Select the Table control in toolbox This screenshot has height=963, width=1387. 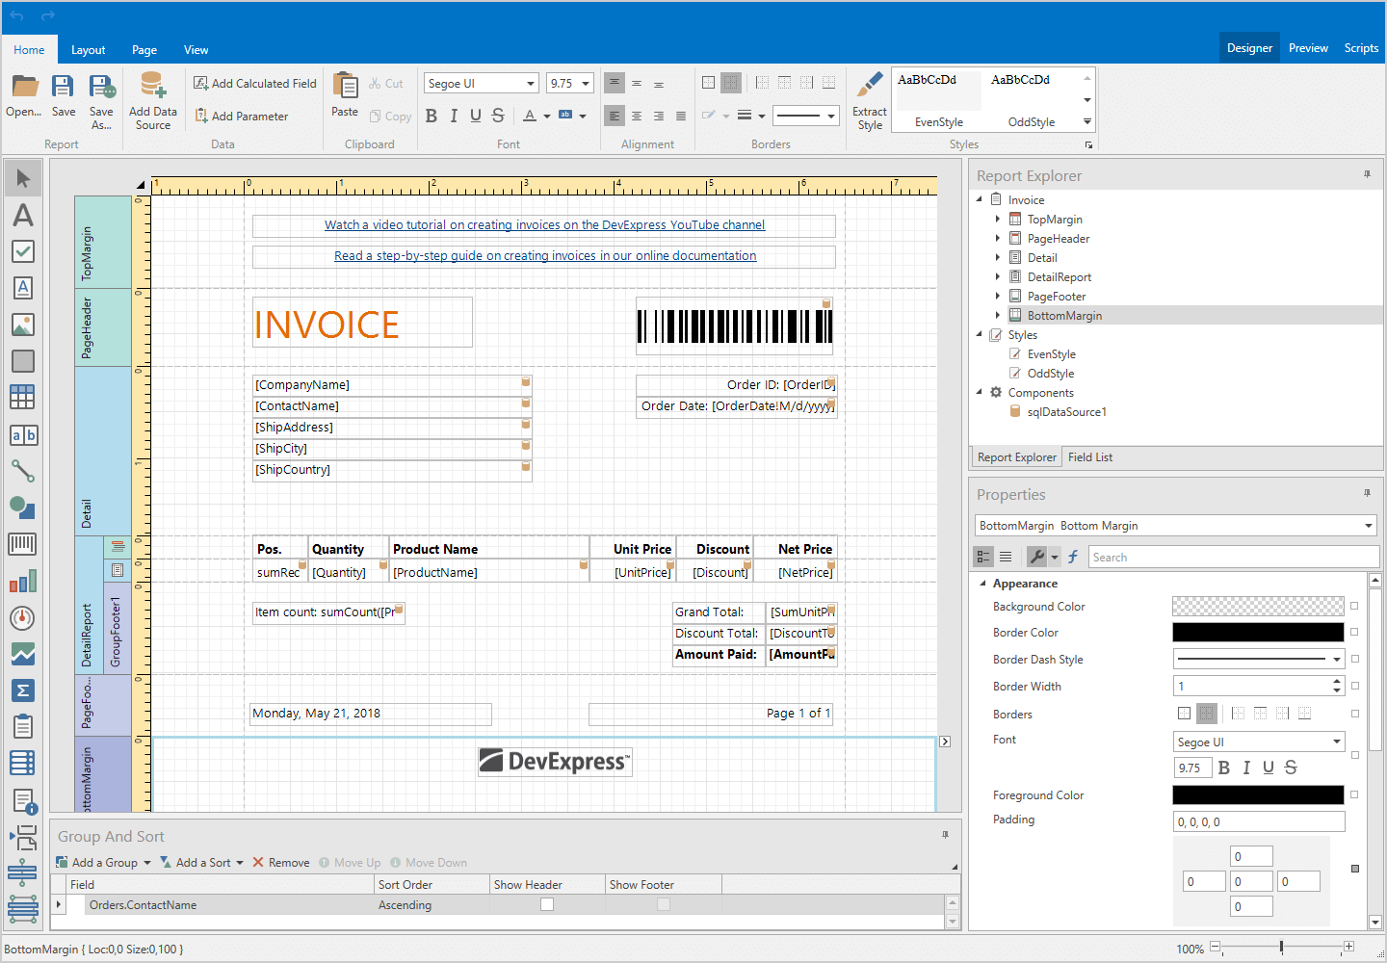(22, 397)
